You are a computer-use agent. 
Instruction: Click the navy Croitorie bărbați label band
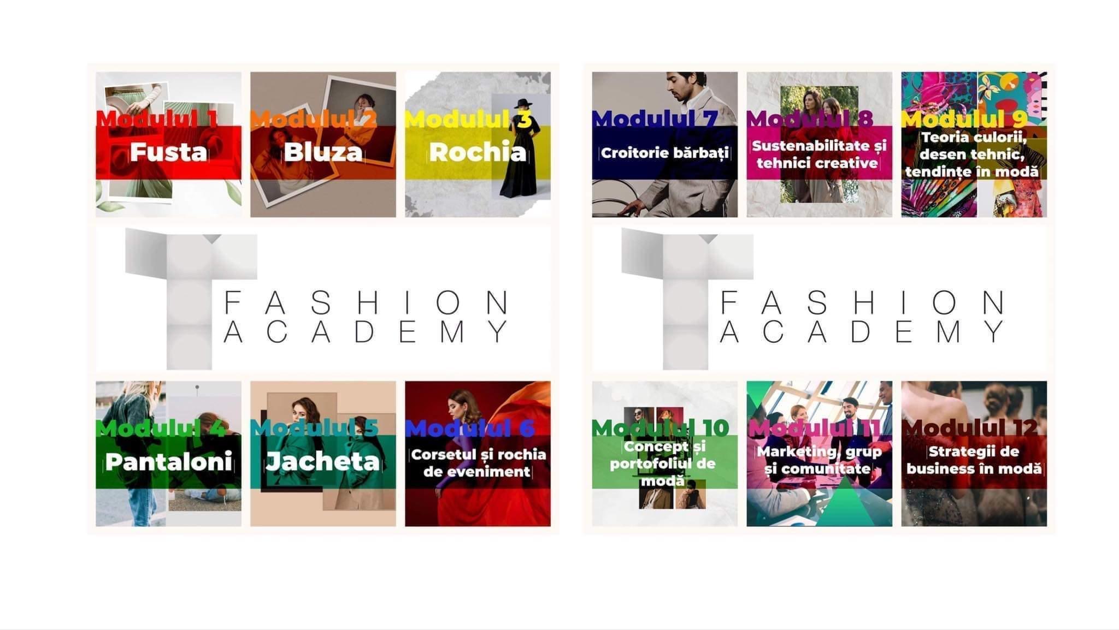coord(664,153)
